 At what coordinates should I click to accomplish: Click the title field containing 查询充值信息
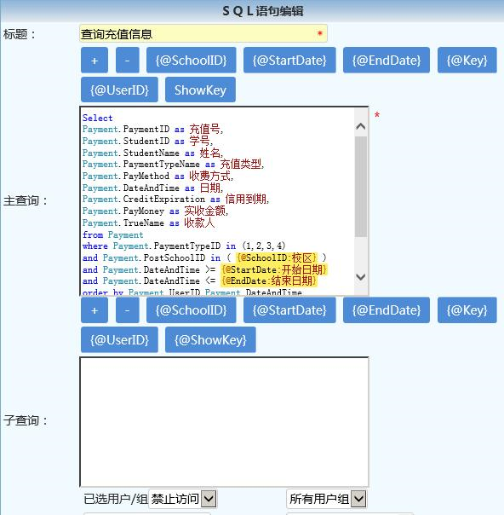(x=203, y=33)
